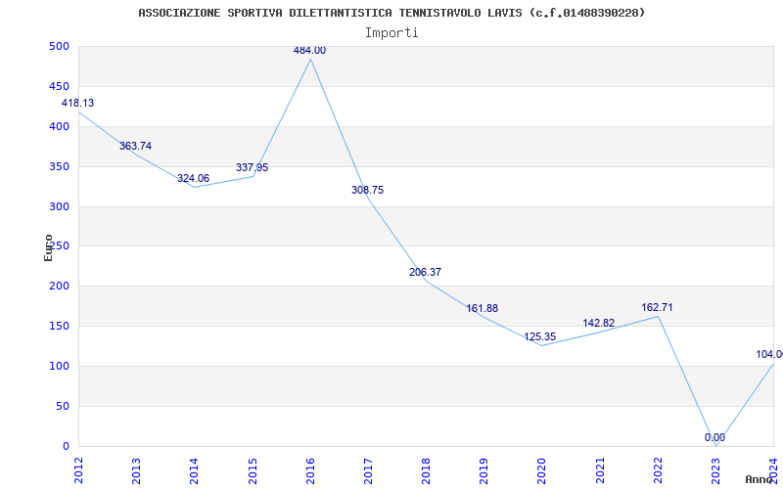Screen dimensions: 783x489
Task: Click the 200 y-axis tick label
Action: (59, 287)
